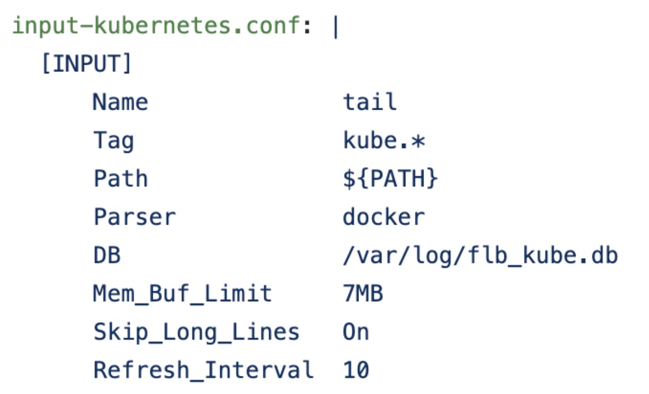The height and width of the screenshot is (394, 649).
Task: Click the Parser key
Action: [x=134, y=217]
